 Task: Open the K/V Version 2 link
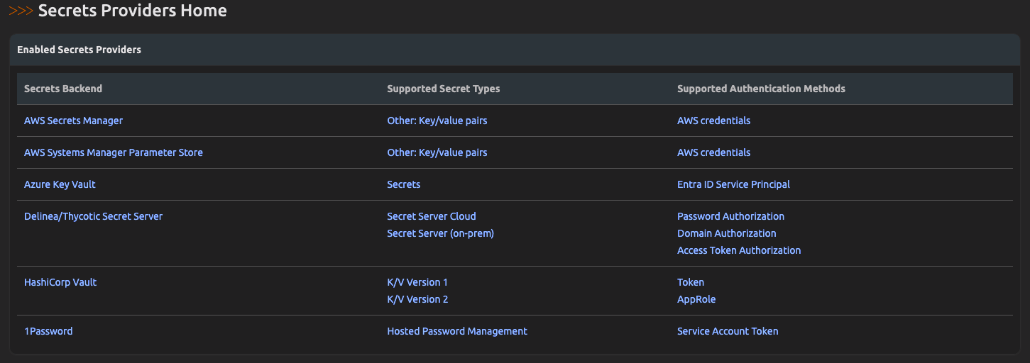click(x=417, y=299)
